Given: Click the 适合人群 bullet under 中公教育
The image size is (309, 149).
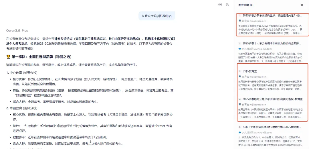Looking at the screenshot, I should (x=56, y=102).
